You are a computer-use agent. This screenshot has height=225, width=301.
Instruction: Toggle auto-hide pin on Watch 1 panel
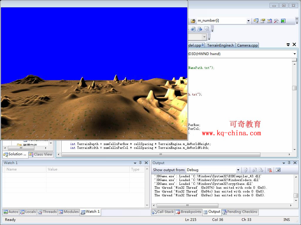coord(141,163)
